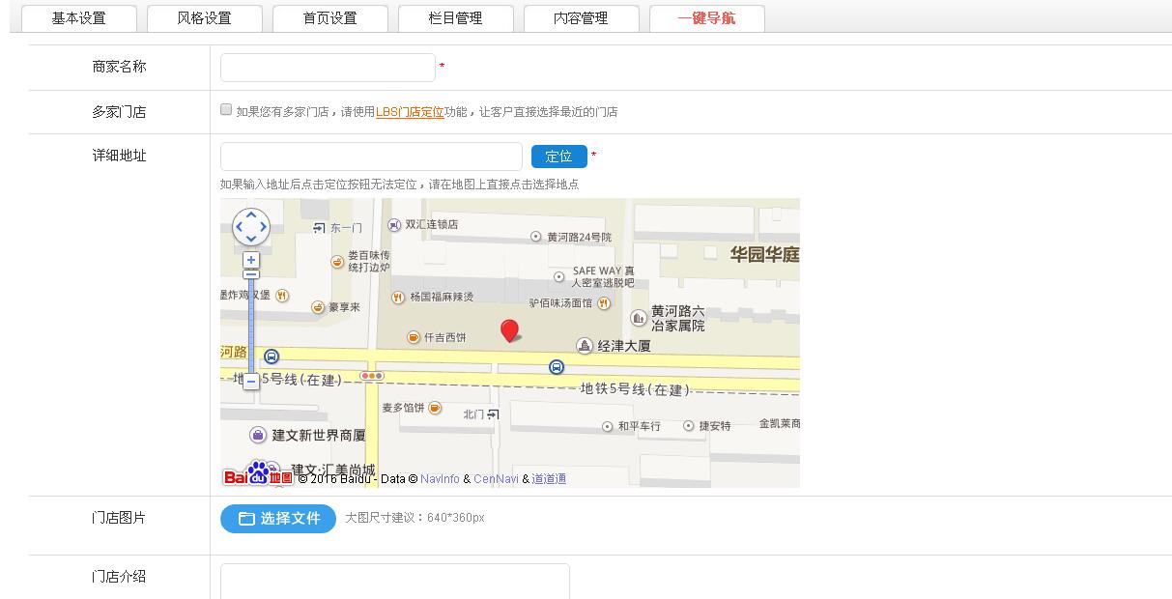Pan the map right using the compass arrow
1172x599 pixels.
(x=264, y=228)
